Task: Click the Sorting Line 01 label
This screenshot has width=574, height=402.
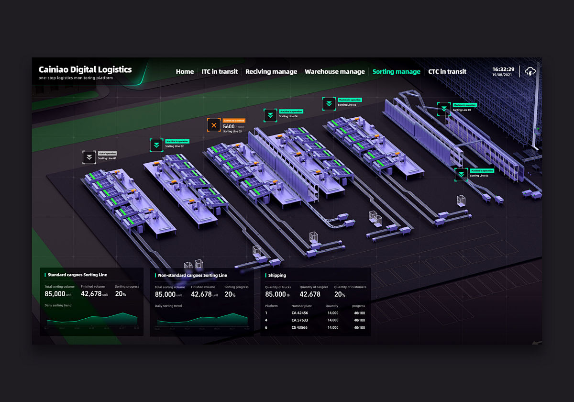Action: tap(107, 158)
